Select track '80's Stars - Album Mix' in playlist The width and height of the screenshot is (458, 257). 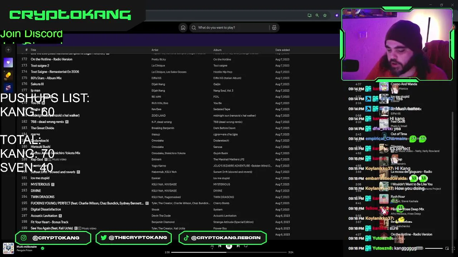coord(46,78)
